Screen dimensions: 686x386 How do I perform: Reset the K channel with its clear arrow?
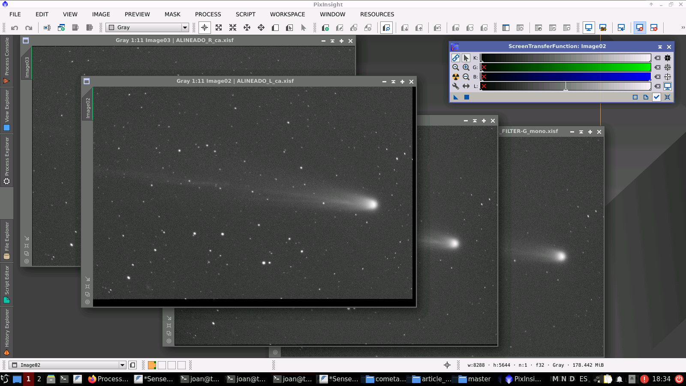tap(657, 58)
